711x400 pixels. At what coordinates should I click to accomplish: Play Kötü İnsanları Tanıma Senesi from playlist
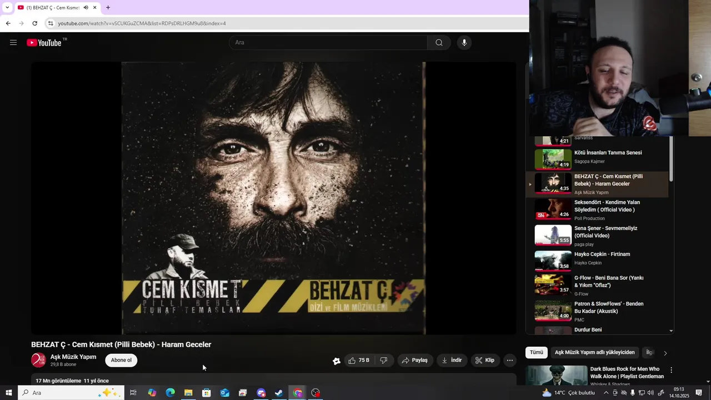597,159
